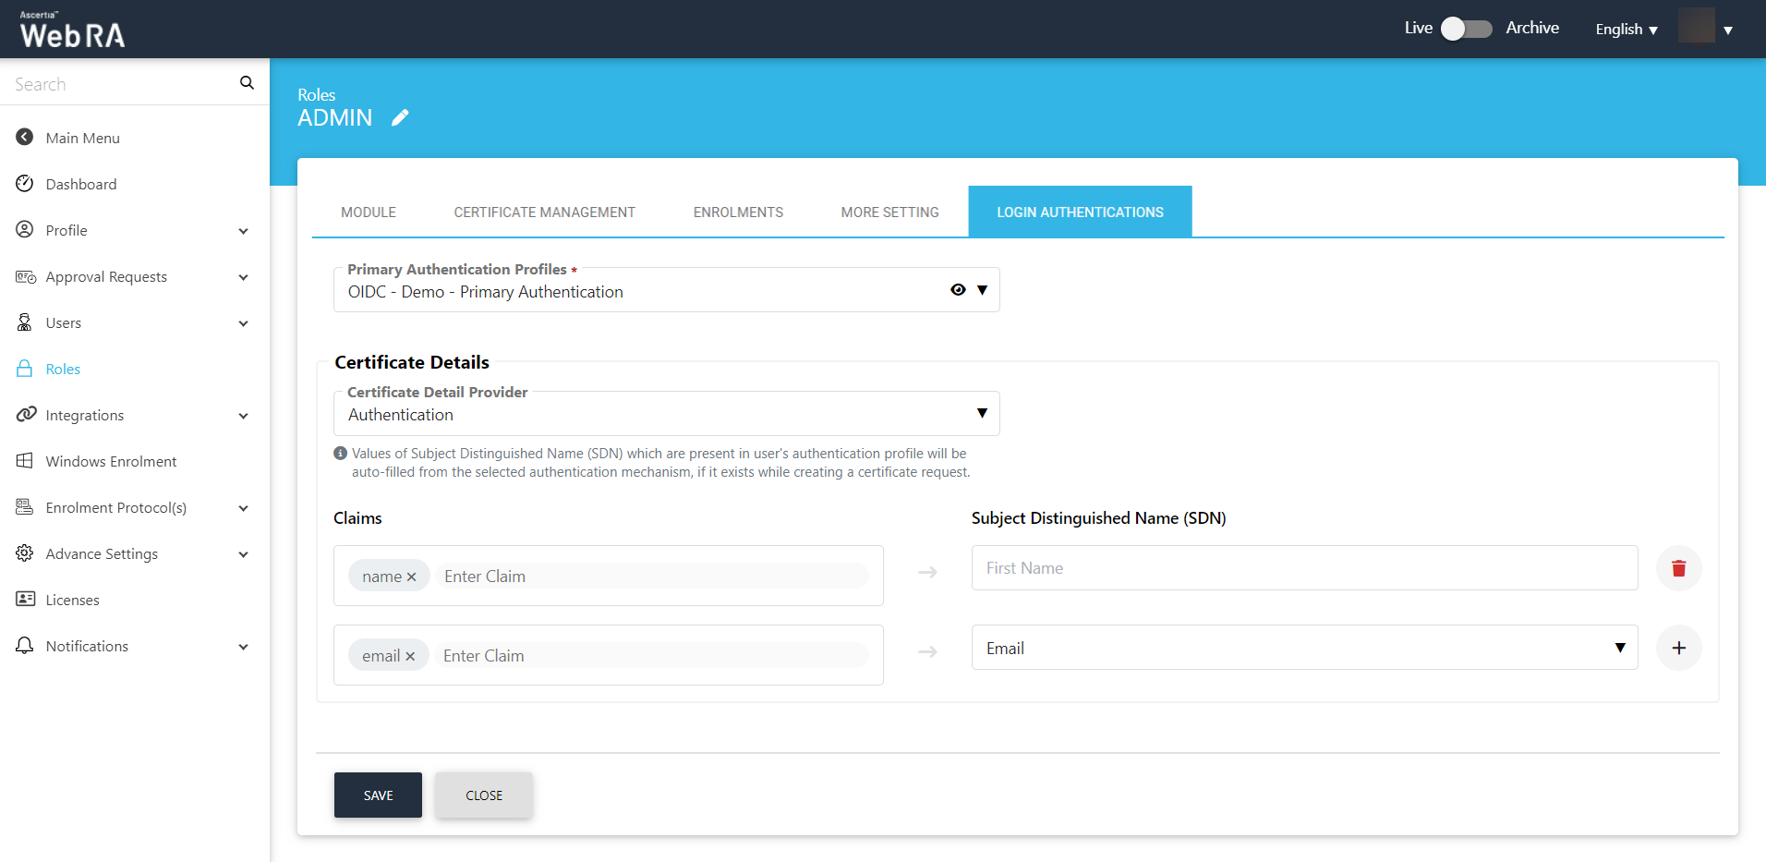
Task: Expand the Integrations sidebar menu
Action: [x=244, y=416]
